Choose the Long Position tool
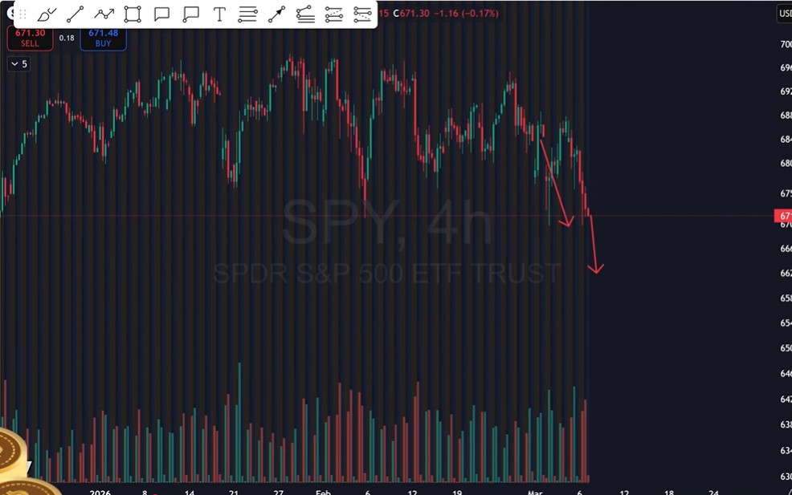This screenshot has height=495, width=792. (334, 14)
